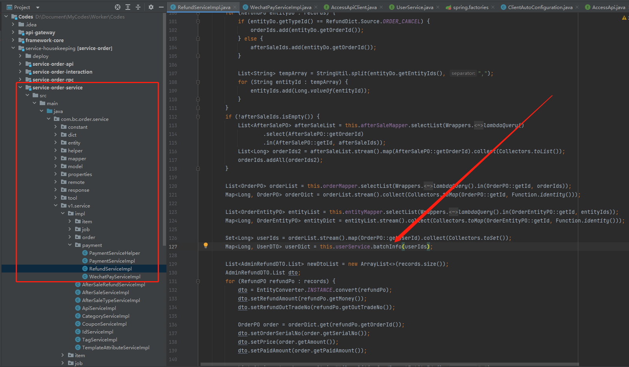Collapse the v1.service package

(55, 206)
